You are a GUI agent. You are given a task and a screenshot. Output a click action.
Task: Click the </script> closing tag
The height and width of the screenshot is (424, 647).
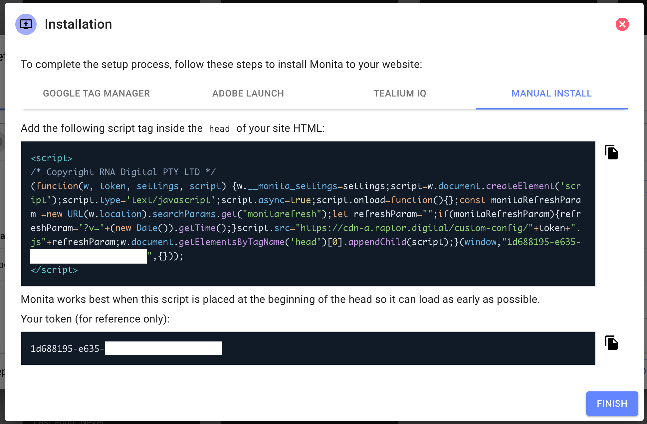point(54,270)
